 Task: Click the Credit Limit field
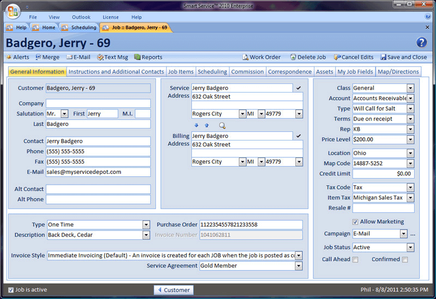pos(384,174)
